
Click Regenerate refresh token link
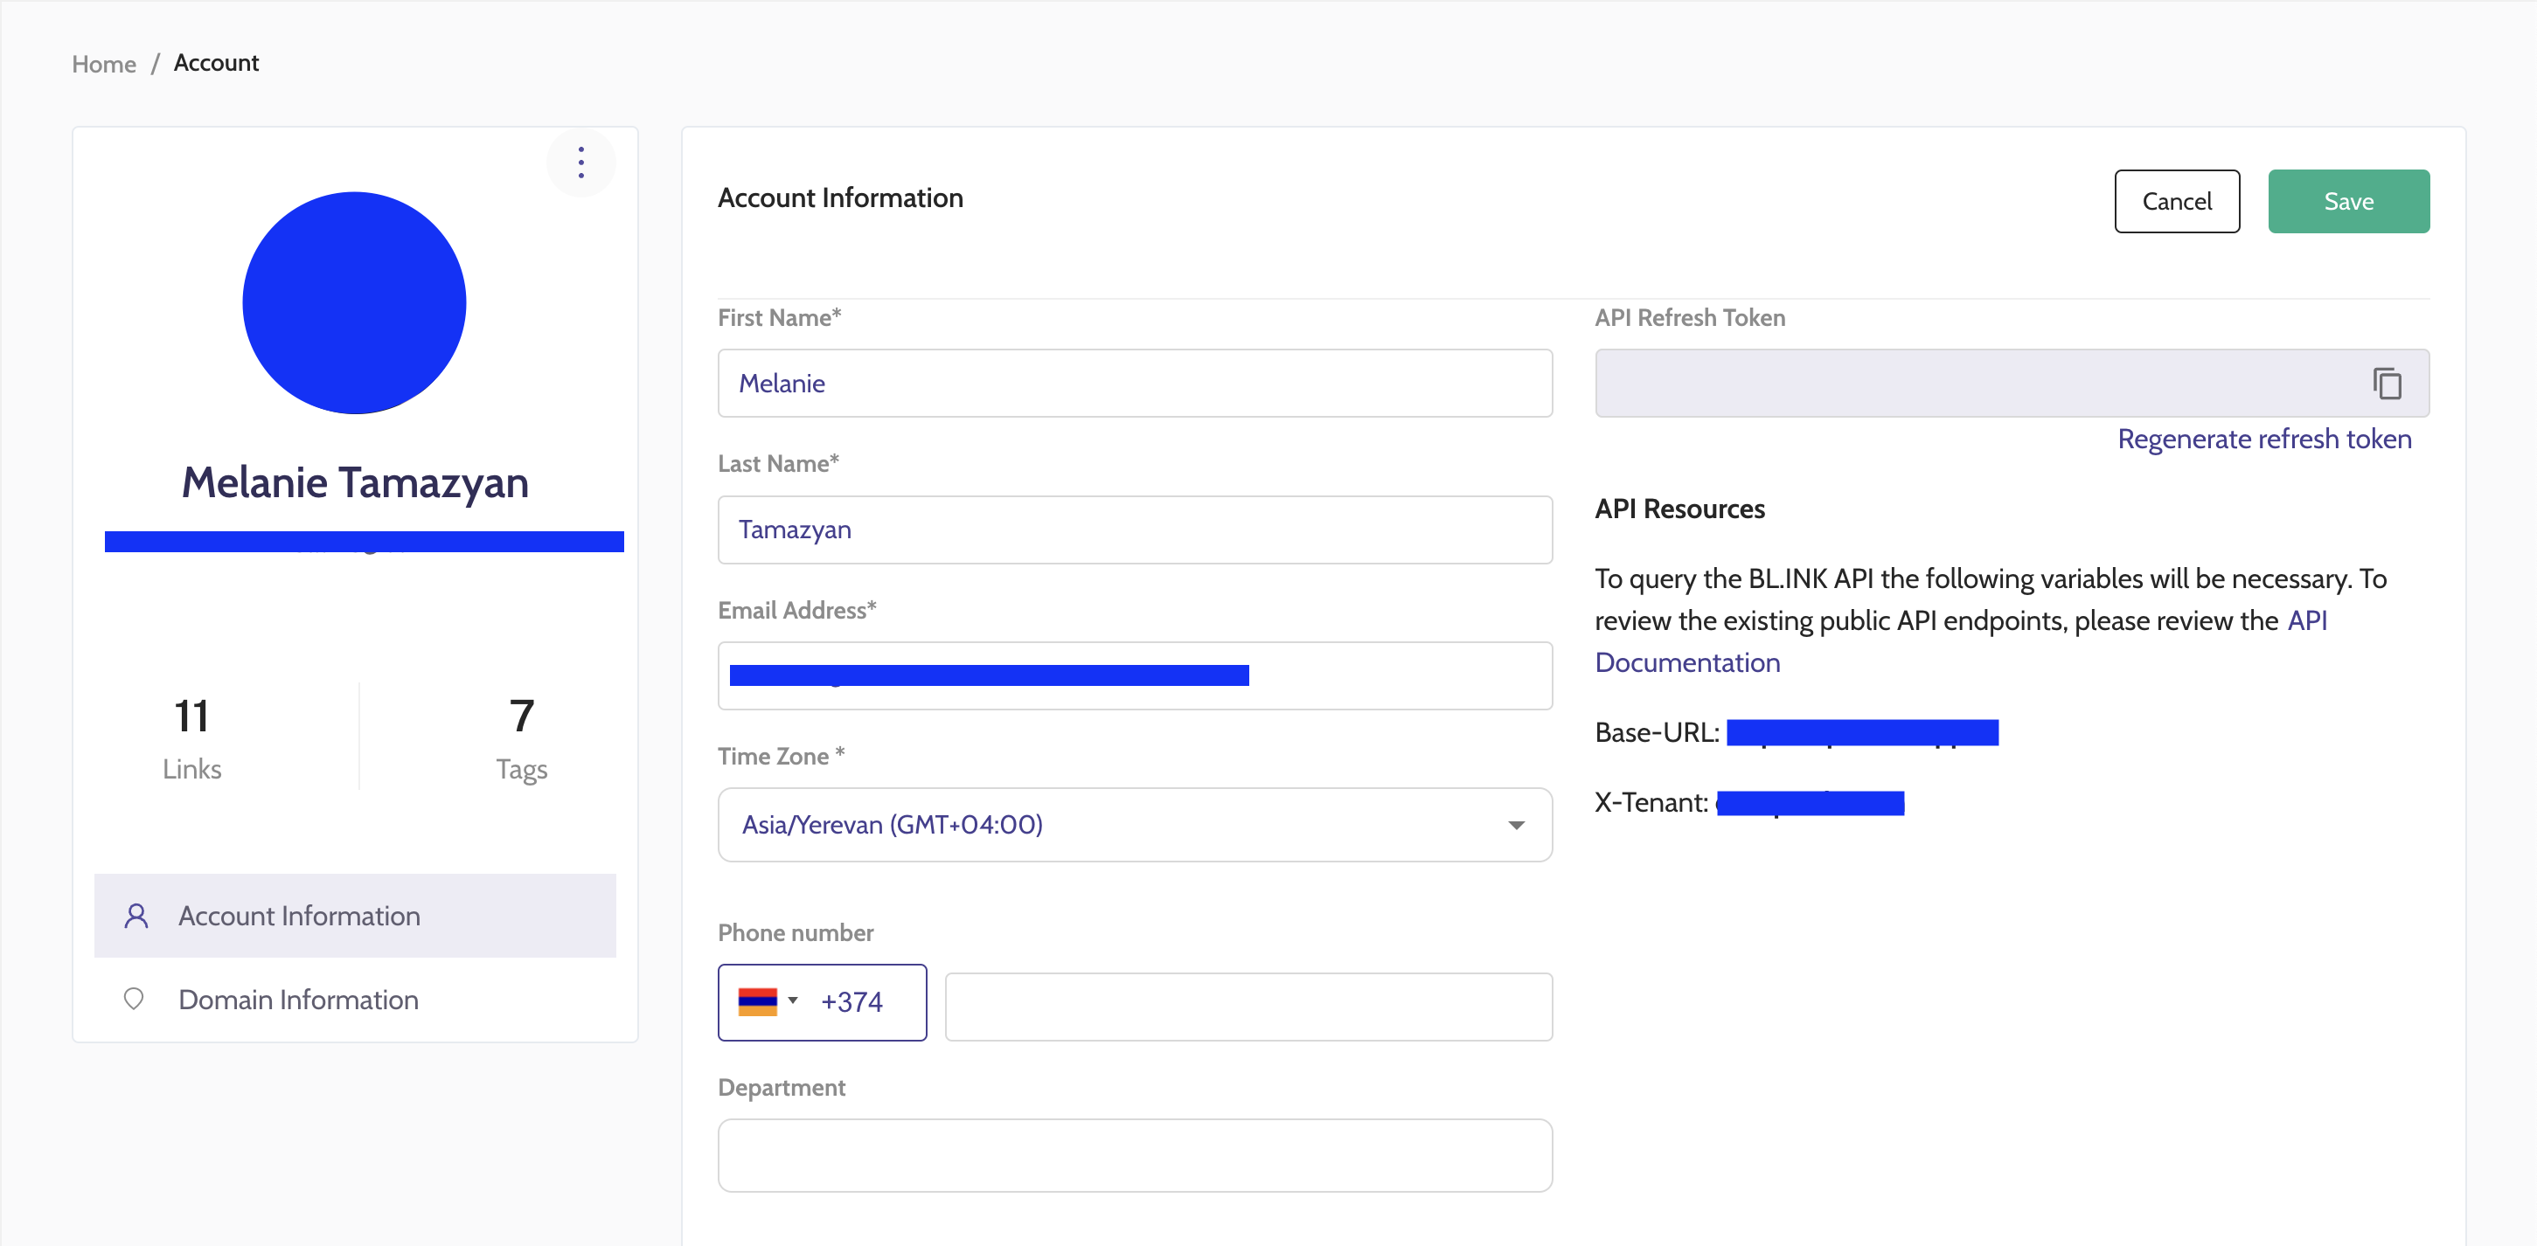coord(2263,439)
